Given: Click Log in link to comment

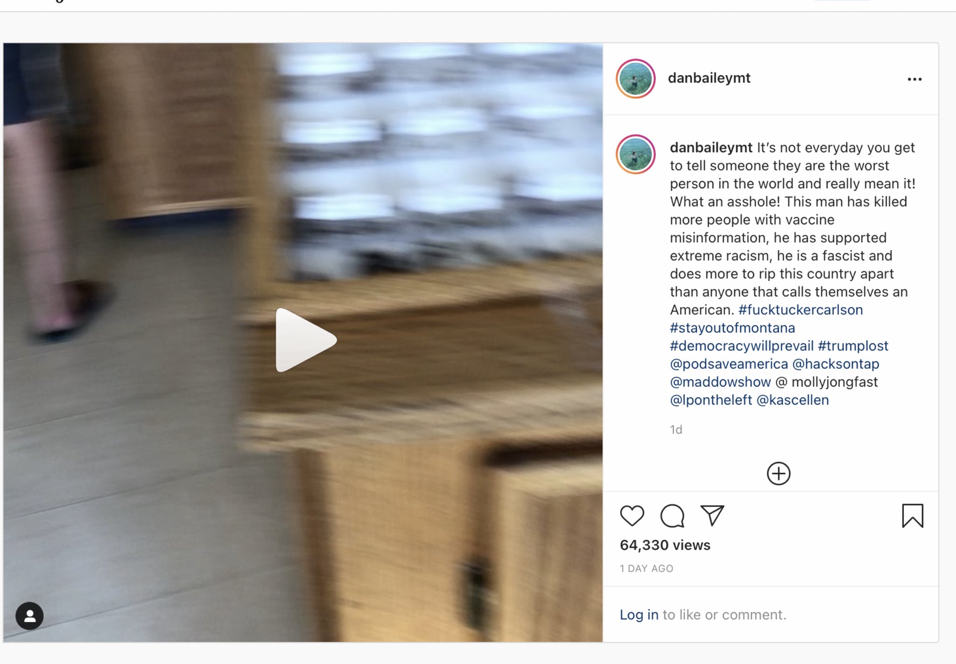Looking at the screenshot, I should pyautogui.click(x=639, y=615).
